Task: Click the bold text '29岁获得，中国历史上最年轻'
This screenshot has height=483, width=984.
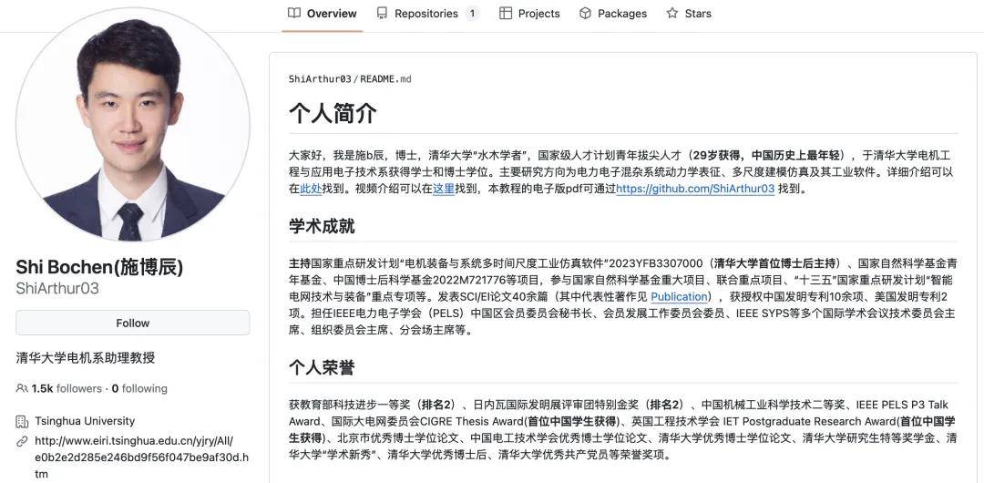Action: [765, 155]
